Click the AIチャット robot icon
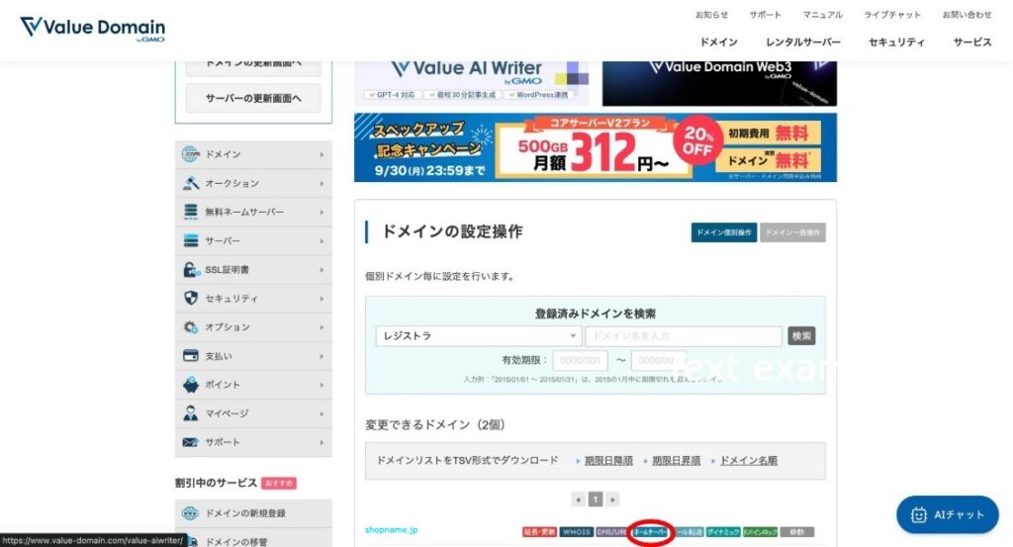The image size is (1013, 547). click(919, 514)
